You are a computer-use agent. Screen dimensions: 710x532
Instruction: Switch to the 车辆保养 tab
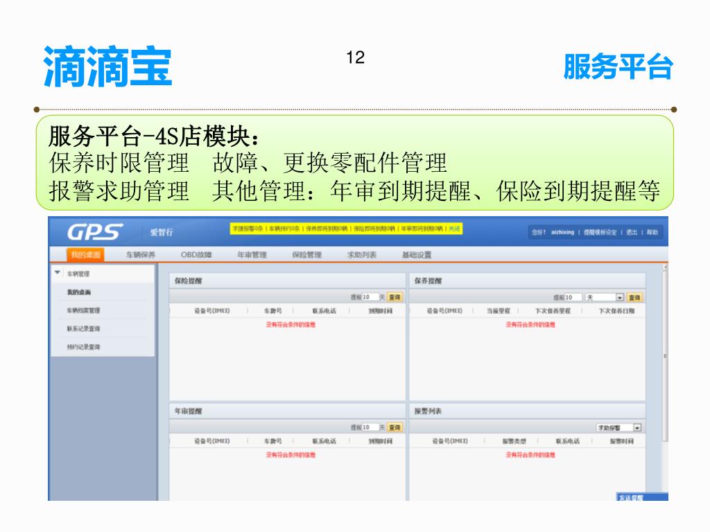tap(140, 255)
